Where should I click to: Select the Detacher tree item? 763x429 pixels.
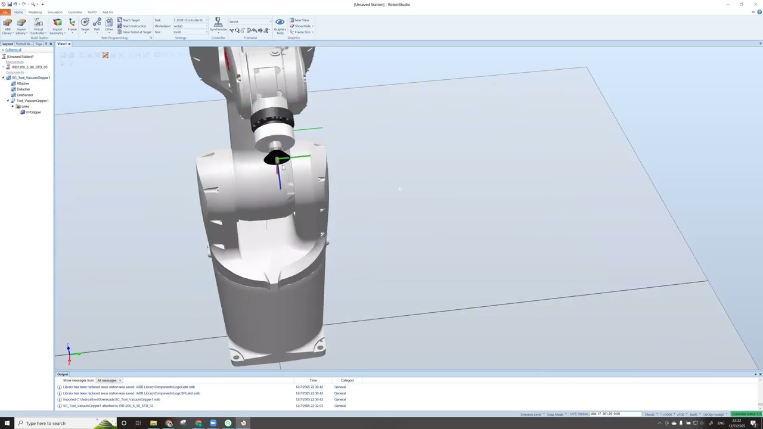(23, 89)
